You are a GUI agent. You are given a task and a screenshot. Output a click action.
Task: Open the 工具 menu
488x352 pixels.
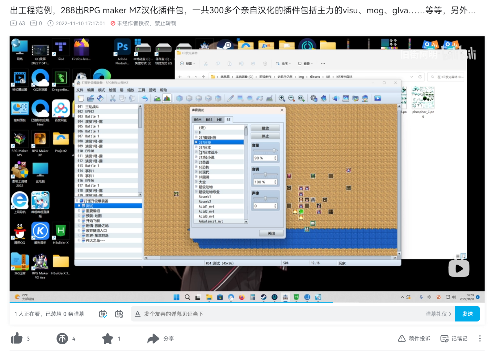[141, 90]
